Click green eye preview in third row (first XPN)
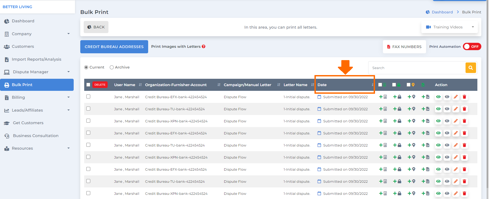The width and height of the screenshot is (490, 199). point(438,121)
